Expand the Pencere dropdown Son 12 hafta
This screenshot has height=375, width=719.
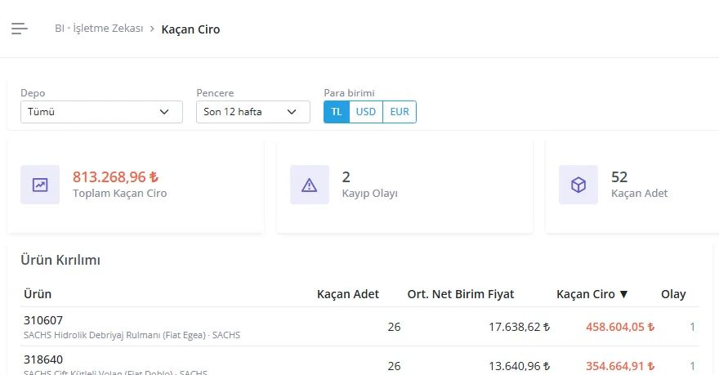point(253,112)
